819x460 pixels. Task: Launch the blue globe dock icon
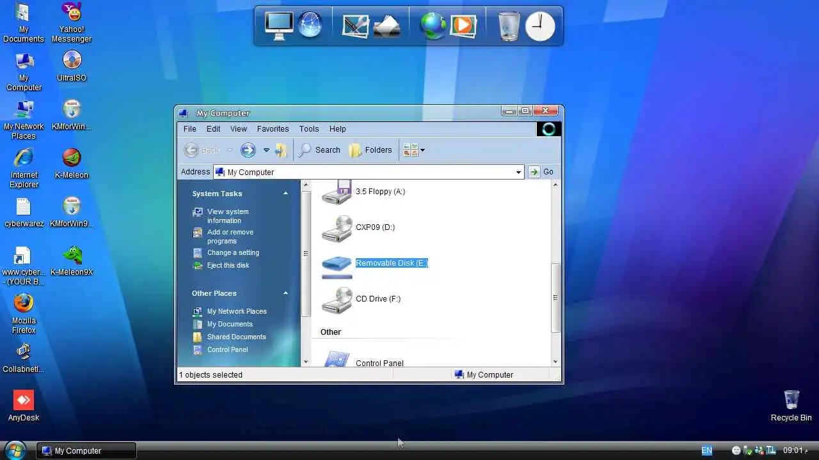(310, 26)
